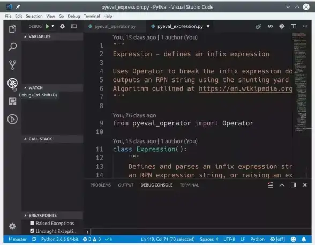315x245 pixels.
Task: Switch to the TERMINAL panel tab
Action: 189,185
